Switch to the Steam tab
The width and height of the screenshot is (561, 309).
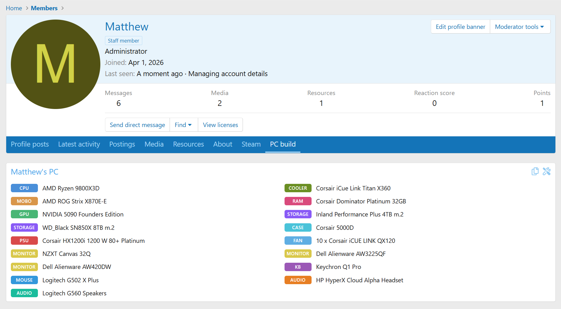click(251, 144)
